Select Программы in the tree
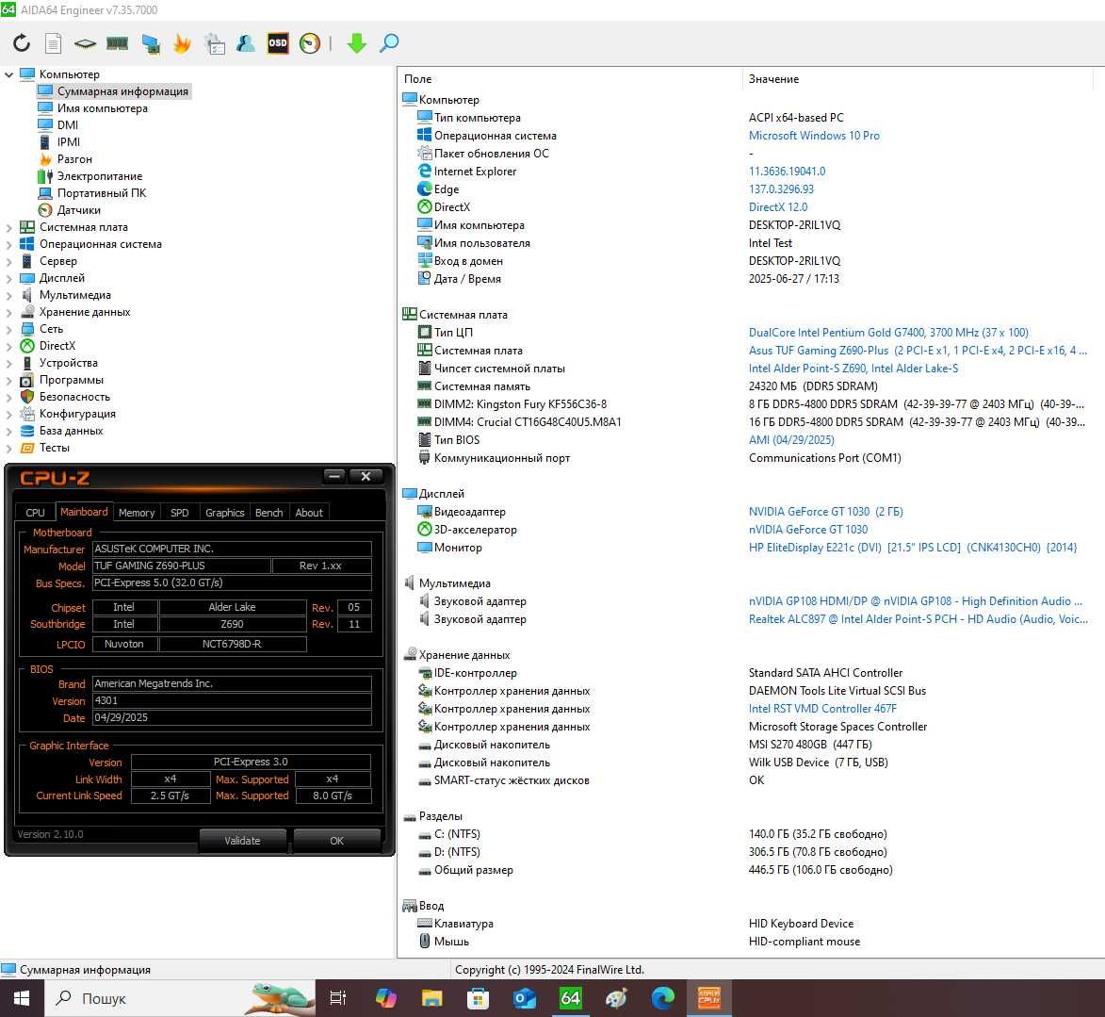The width and height of the screenshot is (1105, 1017). point(72,380)
